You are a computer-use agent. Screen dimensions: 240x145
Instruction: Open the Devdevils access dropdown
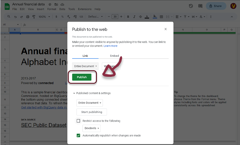(x=91, y=128)
